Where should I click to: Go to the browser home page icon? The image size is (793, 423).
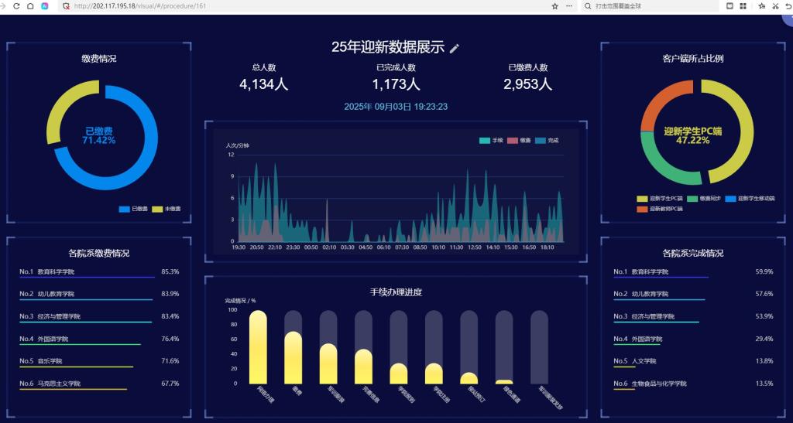tap(29, 5)
